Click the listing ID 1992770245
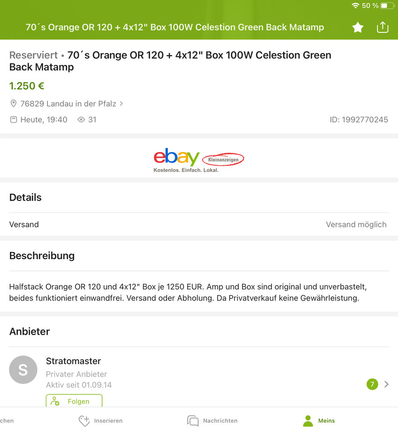 pos(359,120)
